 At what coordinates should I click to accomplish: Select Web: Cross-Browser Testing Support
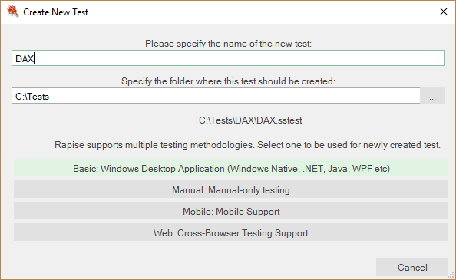coord(231,232)
